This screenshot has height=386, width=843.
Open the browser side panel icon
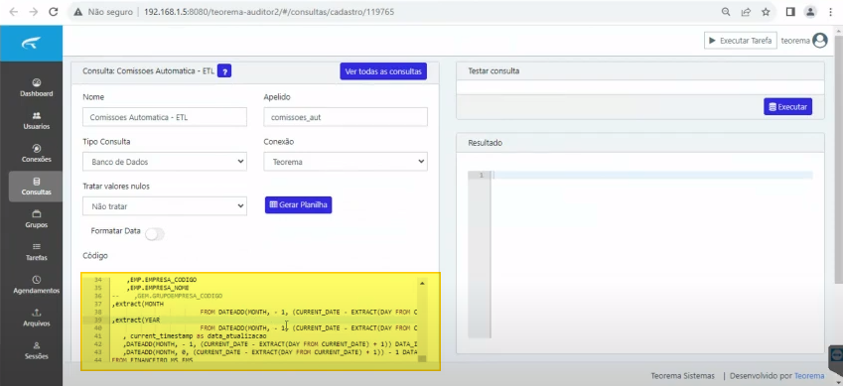[x=789, y=11]
